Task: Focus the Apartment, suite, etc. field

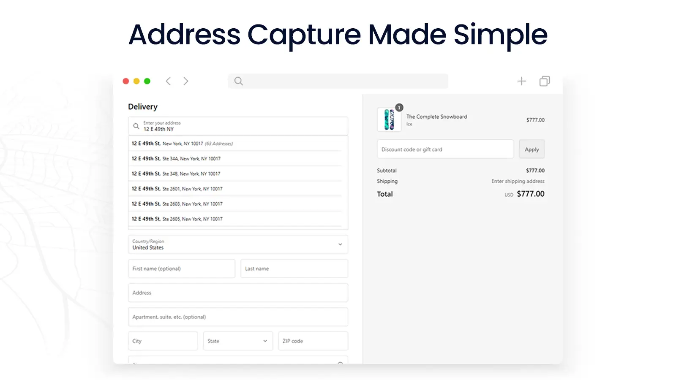Action: pos(238,317)
